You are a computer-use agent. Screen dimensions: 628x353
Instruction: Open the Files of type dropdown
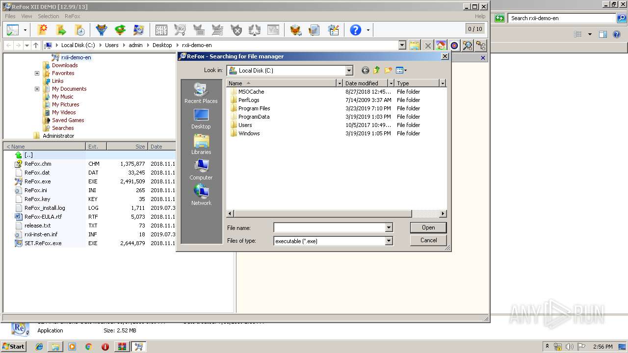tap(389, 241)
